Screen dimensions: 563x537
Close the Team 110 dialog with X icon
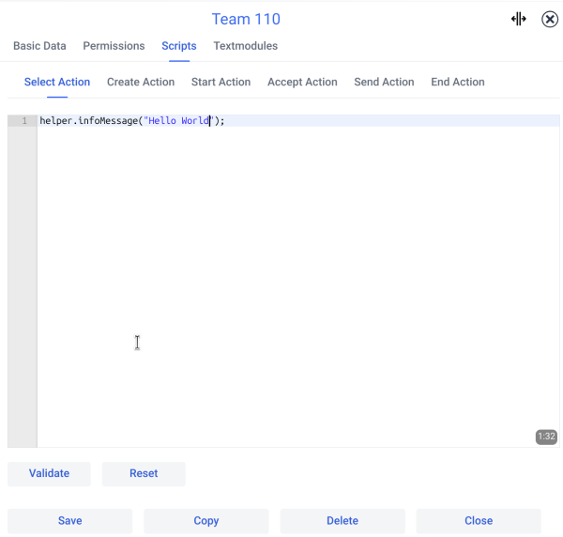pos(549,19)
